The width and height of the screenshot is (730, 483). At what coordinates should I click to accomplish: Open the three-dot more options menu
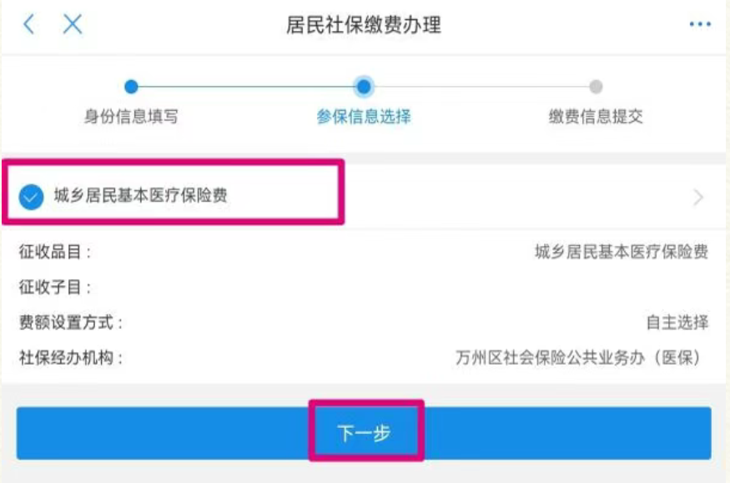pos(699,25)
